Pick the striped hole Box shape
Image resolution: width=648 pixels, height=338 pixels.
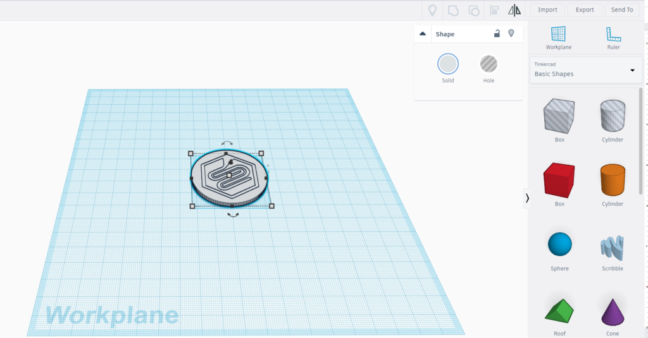coord(559,116)
